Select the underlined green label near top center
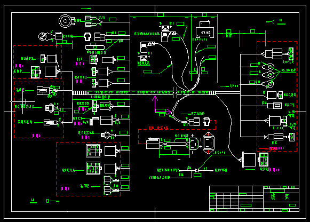This screenshot has width=310, height=222. [144, 64]
